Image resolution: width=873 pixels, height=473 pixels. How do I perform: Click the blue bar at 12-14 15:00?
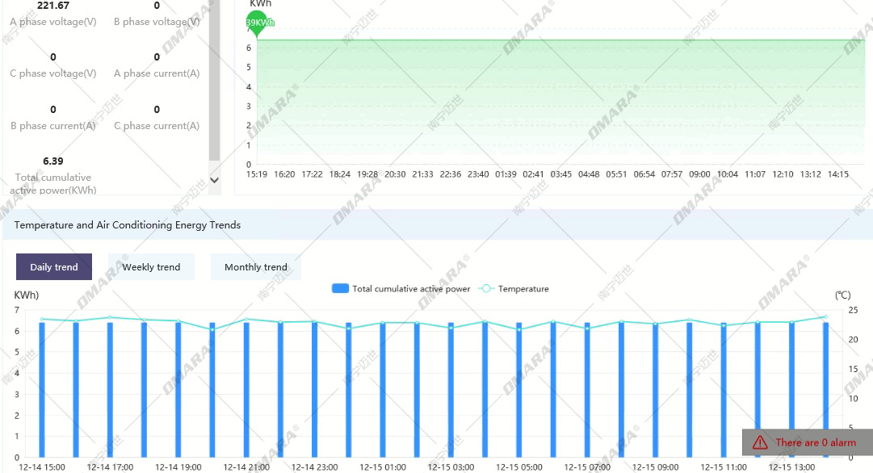42,387
